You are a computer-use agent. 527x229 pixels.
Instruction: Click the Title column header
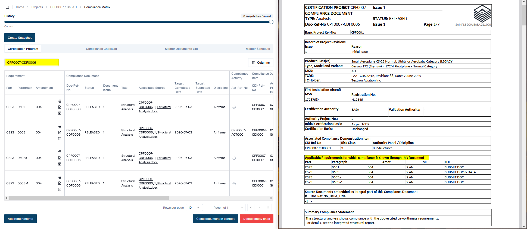[x=124, y=88]
